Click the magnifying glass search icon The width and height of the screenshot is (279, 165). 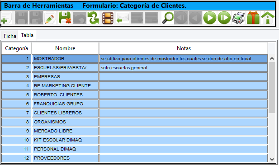(168, 18)
